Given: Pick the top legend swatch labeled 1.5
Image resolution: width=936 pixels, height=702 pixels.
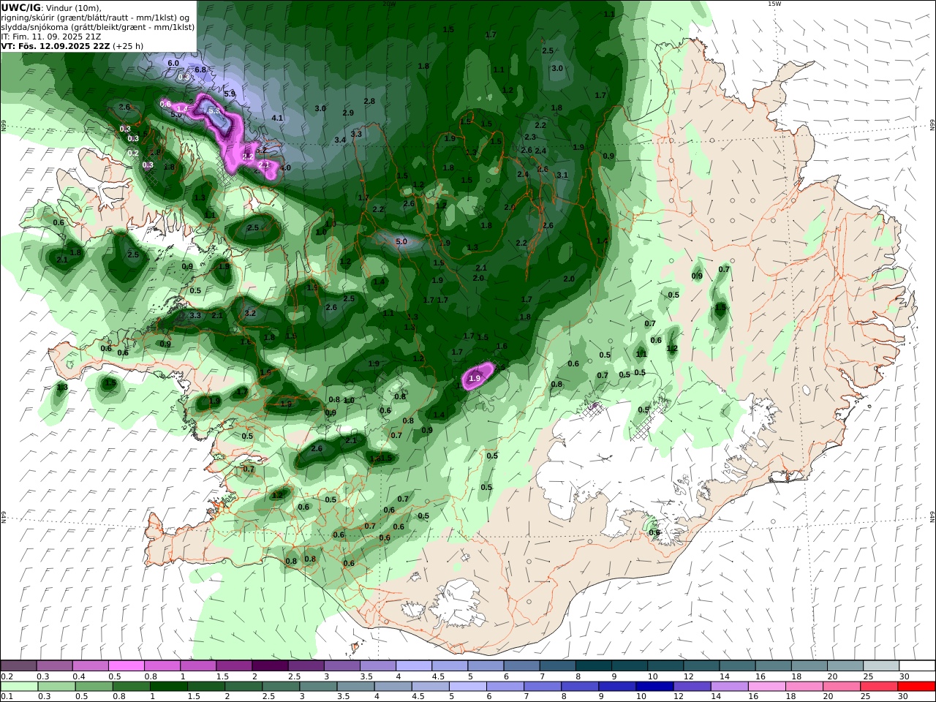Looking at the screenshot, I should click(x=234, y=665).
